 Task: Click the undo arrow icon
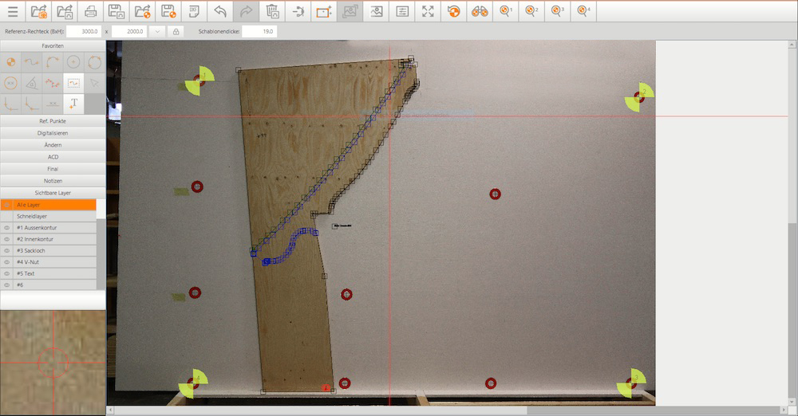click(221, 11)
